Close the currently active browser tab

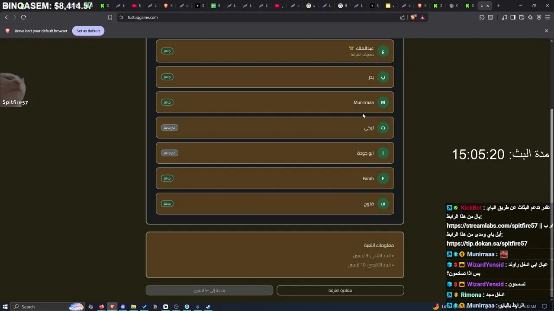point(488,6)
